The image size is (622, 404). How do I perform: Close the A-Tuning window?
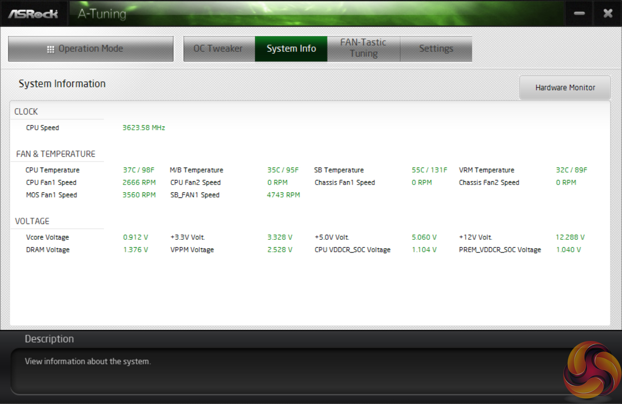point(608,13)
